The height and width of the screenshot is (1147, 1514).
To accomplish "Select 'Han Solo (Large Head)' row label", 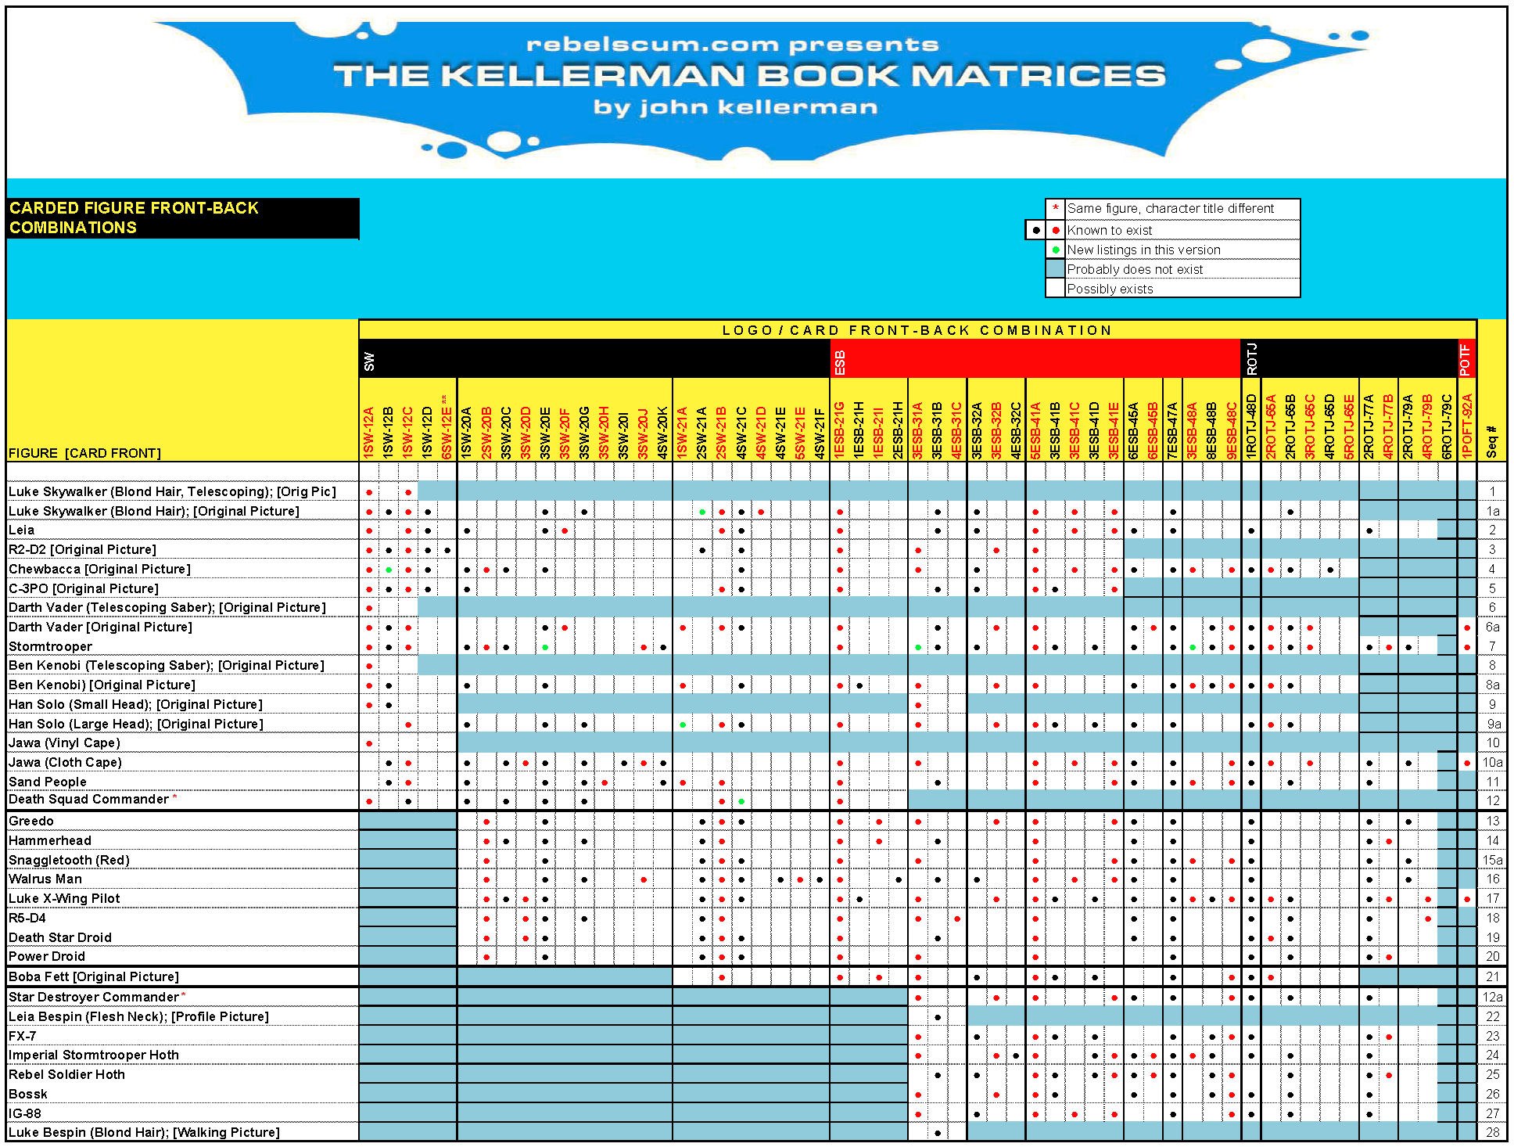I will pyautogui.click(x=136, y=724).
